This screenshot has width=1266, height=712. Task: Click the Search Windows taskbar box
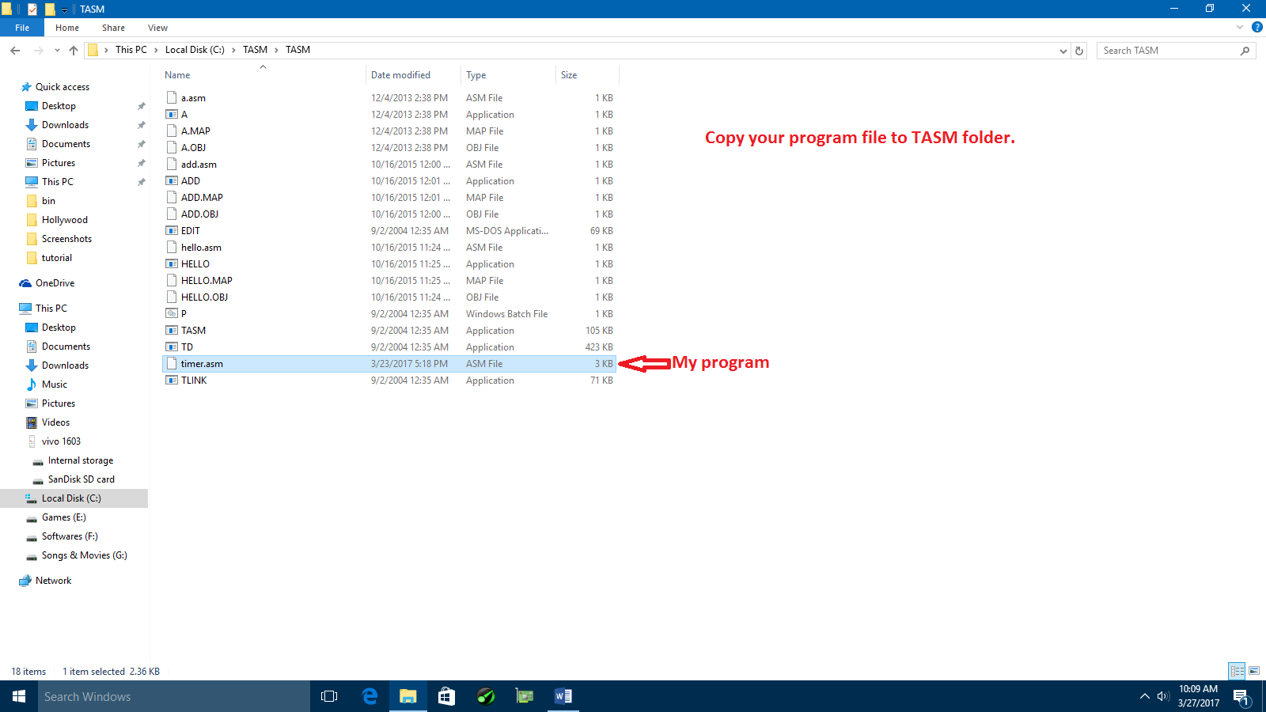click(174, 696)
